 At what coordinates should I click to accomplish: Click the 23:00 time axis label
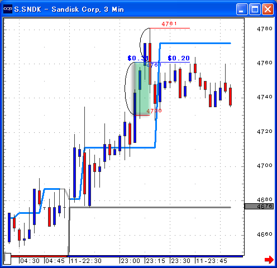click(130, 261)
